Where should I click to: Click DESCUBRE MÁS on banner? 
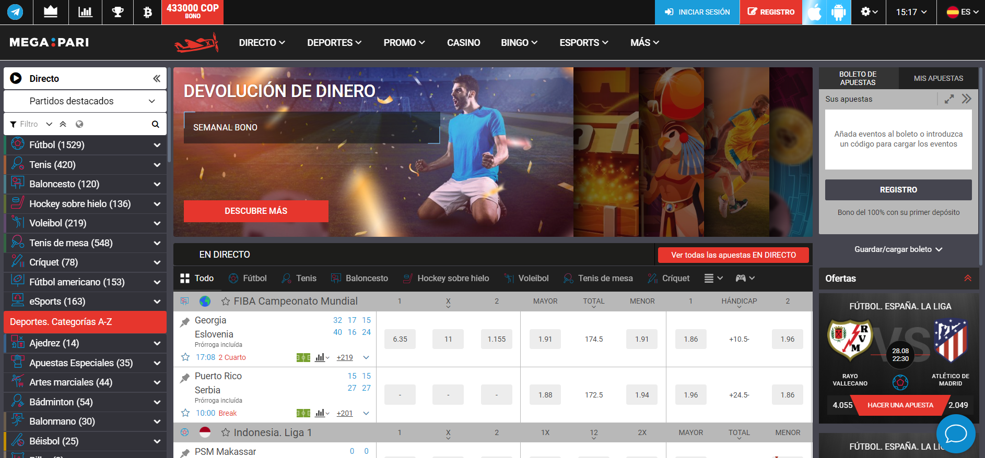pyautogui.click(x=256, y=211)
